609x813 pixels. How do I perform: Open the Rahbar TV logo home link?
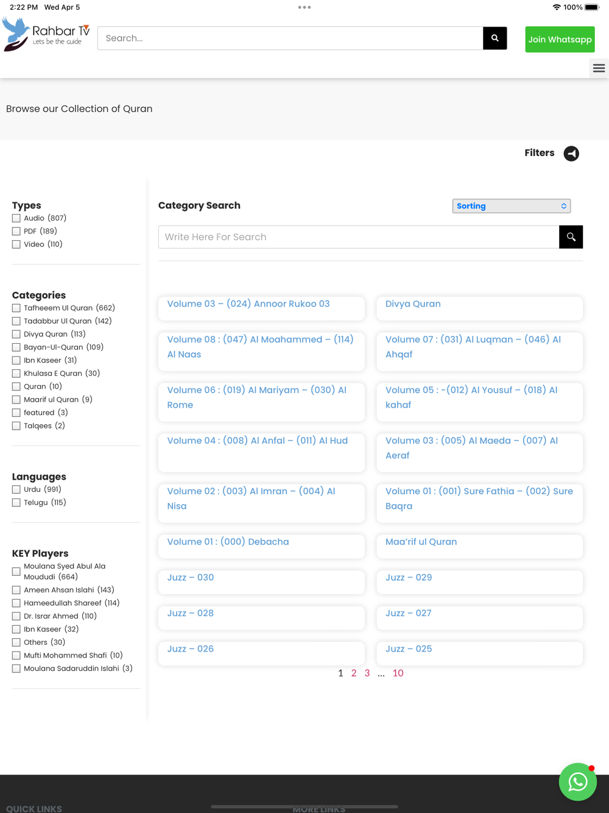pos(46,34)
